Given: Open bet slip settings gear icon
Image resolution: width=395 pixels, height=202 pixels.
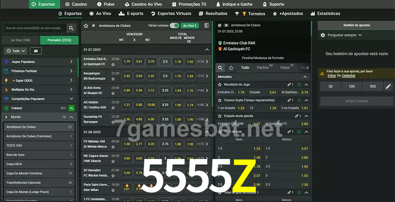Looking at the screenshot, I should 323,35.
